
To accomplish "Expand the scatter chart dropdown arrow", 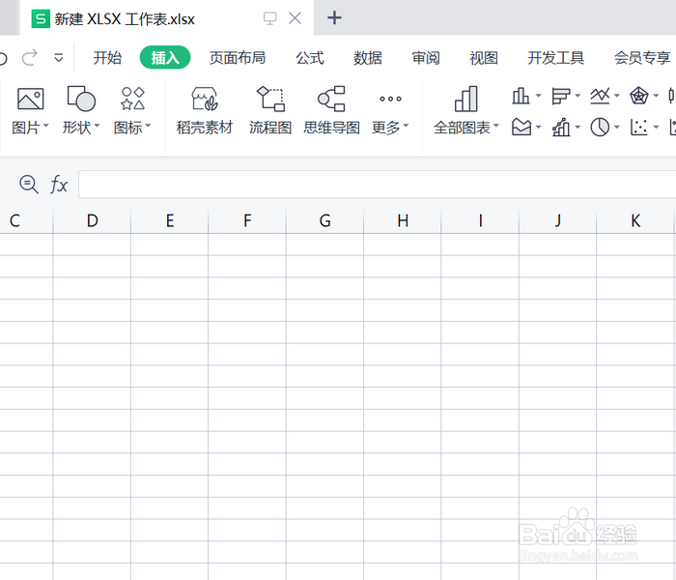I will (656, 128).
